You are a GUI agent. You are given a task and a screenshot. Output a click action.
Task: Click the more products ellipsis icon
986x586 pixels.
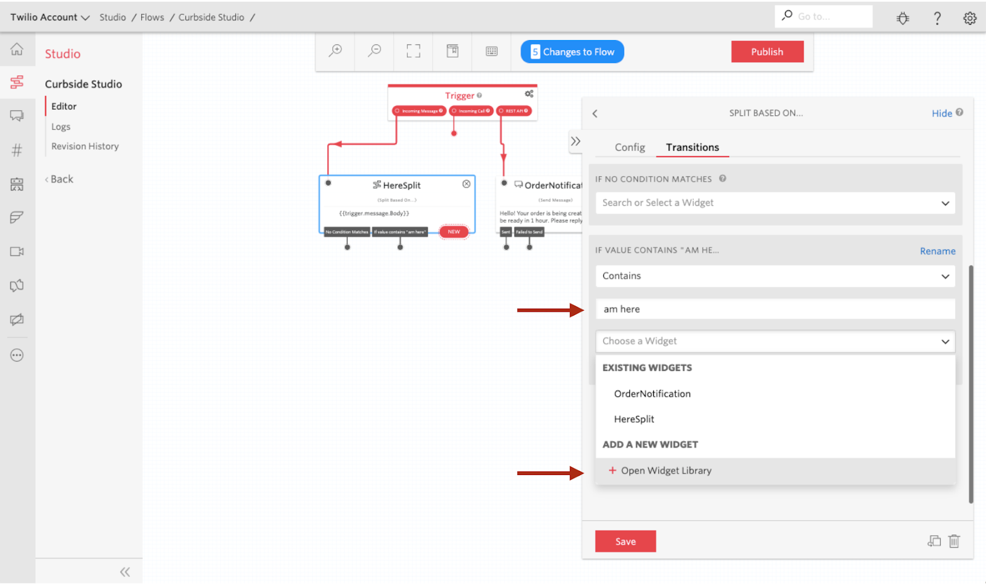[x=17, y=355]
